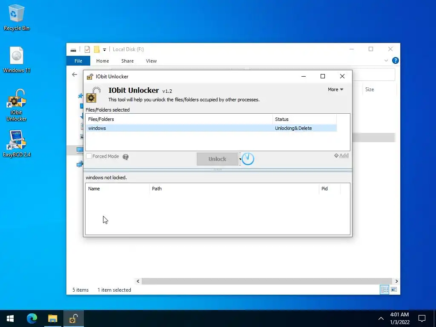Open the Start menu
Screen dimensions: 436x327
click(10, 318)
